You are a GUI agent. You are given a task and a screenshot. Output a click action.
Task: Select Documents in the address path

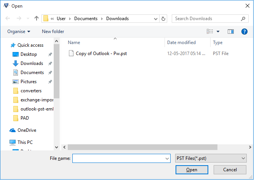pyautogui.click(x=86, y=19)
